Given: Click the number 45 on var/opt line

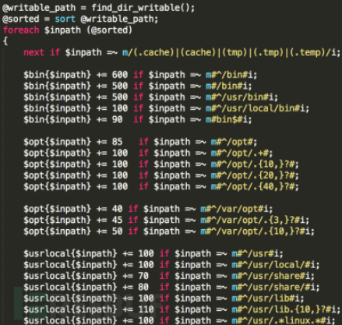Looking at the screenshot, I should click(117, 220).
